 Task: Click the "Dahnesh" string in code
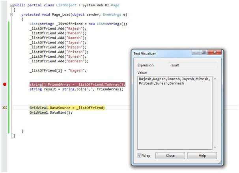coord(75,61)
